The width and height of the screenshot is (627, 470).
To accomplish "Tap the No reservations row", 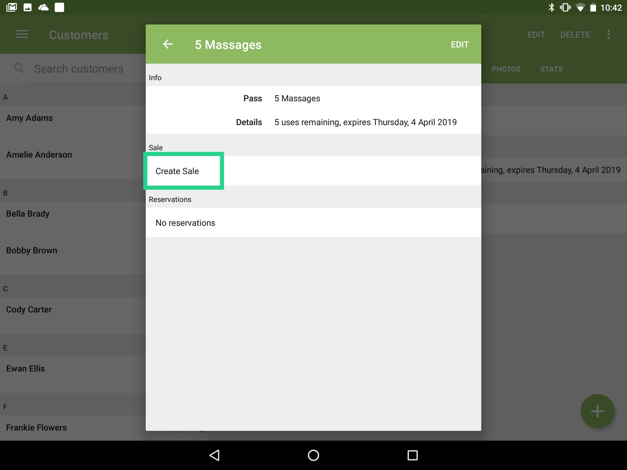I will (x=313, y=222).
